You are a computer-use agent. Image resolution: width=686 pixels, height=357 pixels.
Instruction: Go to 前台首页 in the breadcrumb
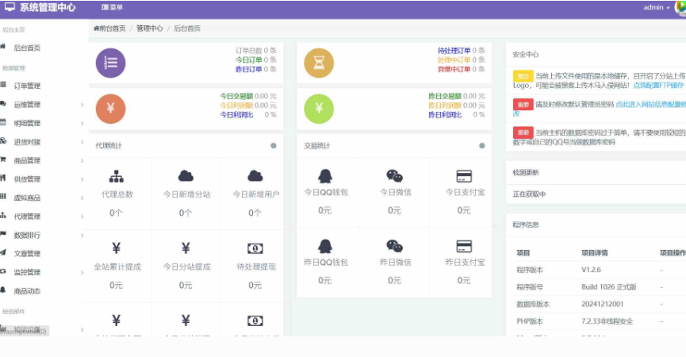(x=109, y=29)
